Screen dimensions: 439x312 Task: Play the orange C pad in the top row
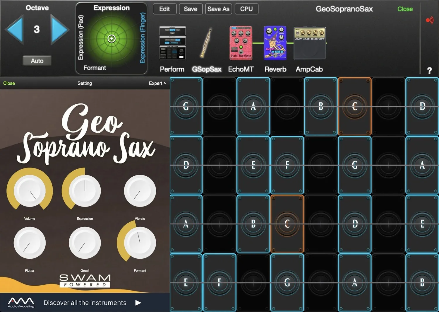(355, 106)
